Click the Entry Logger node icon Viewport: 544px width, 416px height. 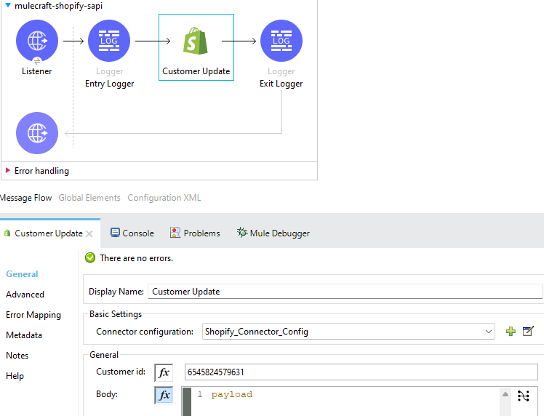pos(109,41)
